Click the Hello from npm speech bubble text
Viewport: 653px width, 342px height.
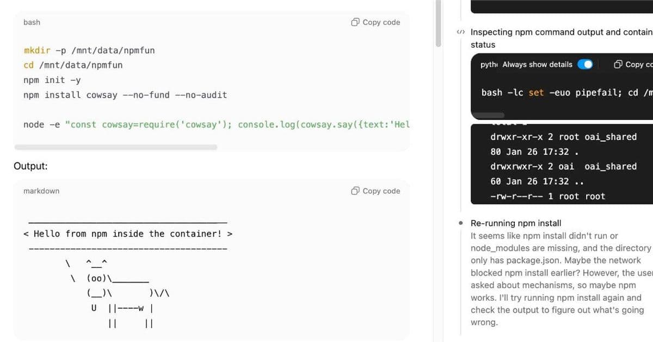click(x=128, y=234)
